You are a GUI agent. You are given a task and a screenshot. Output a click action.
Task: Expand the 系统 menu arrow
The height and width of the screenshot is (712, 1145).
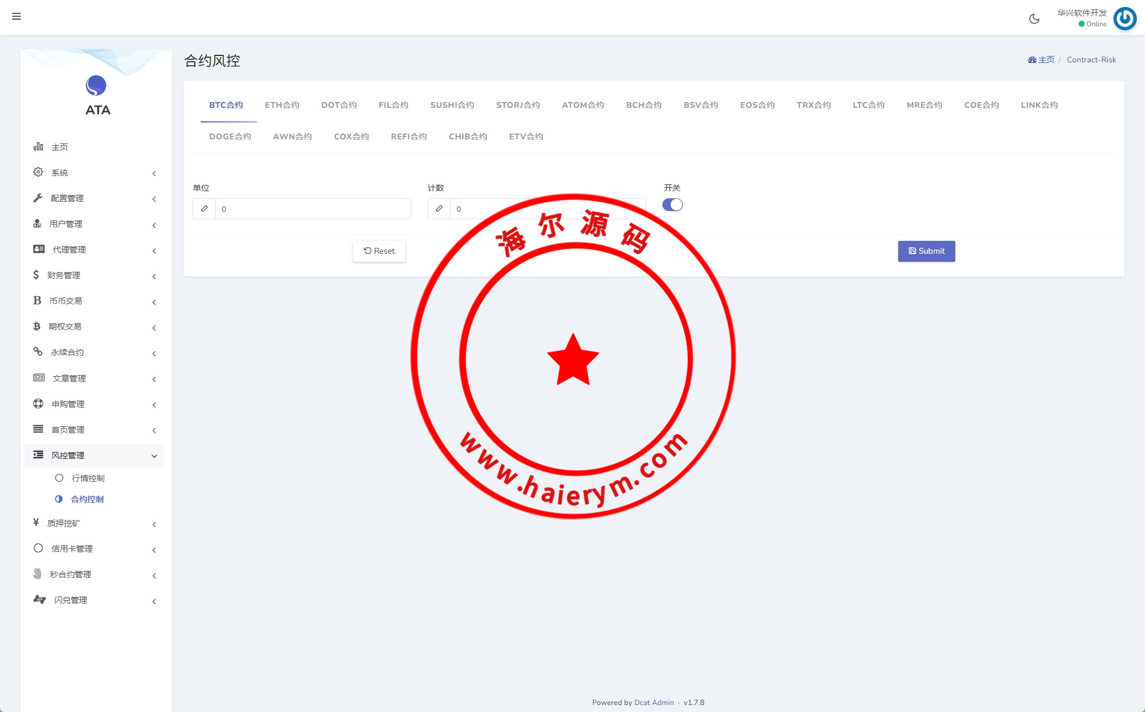(x=154, y=173)
